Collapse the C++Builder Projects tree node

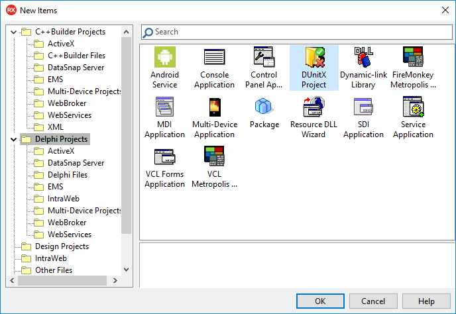click(13, 32)
